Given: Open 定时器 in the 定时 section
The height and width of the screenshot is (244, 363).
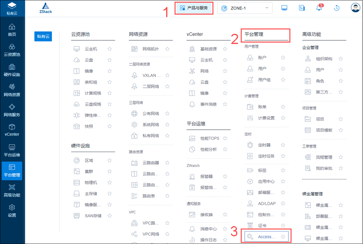Looking at the screenshot, I should click(264, 145).
